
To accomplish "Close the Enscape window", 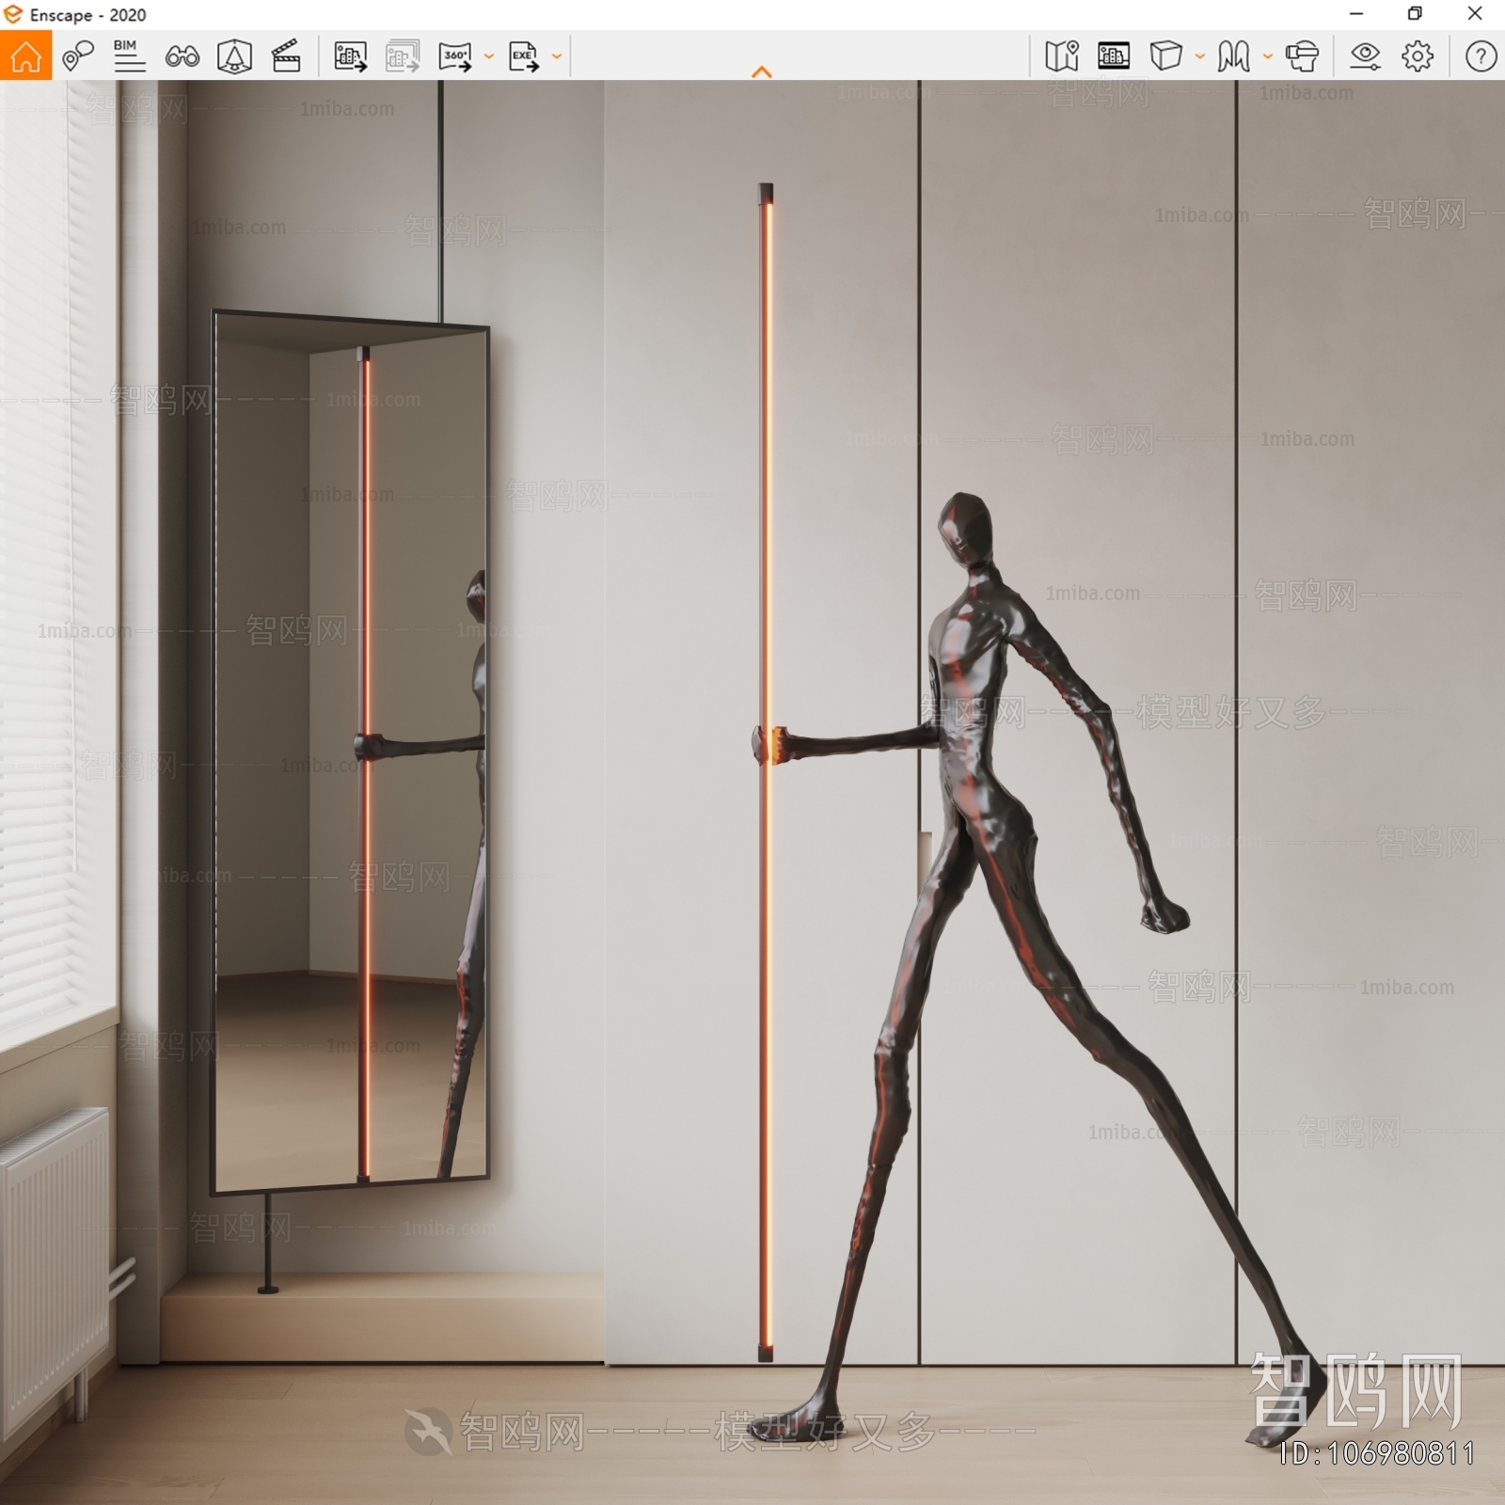I will point(1475,14).
